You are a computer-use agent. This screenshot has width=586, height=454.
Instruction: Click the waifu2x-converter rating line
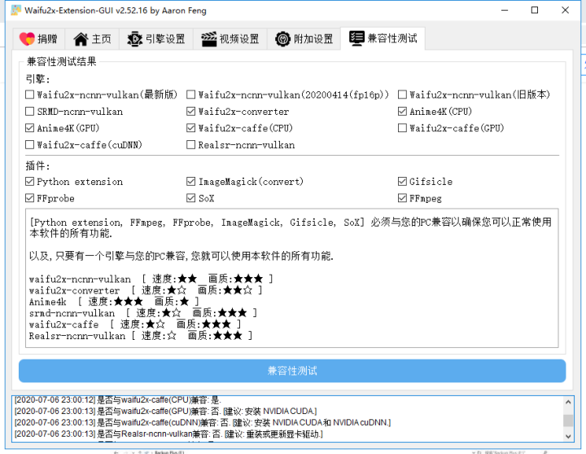146,290
